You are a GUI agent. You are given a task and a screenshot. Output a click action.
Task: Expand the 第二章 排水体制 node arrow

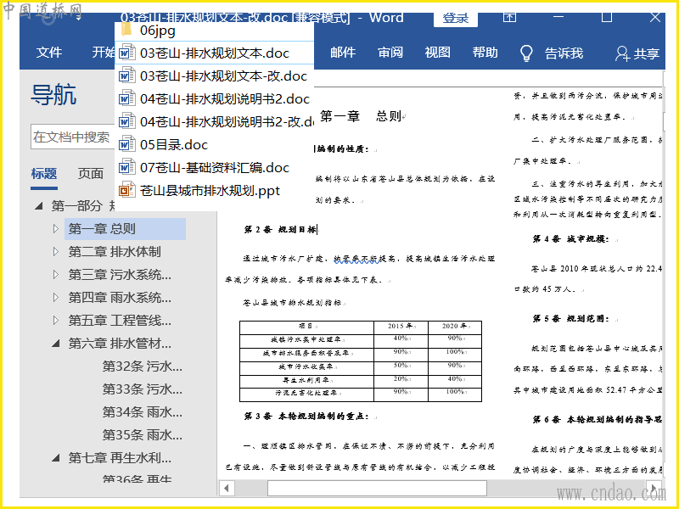[55, 251]
